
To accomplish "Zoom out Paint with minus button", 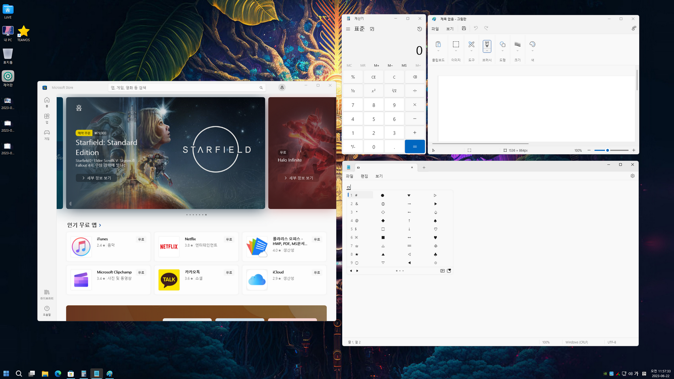I will coord(589,150).
